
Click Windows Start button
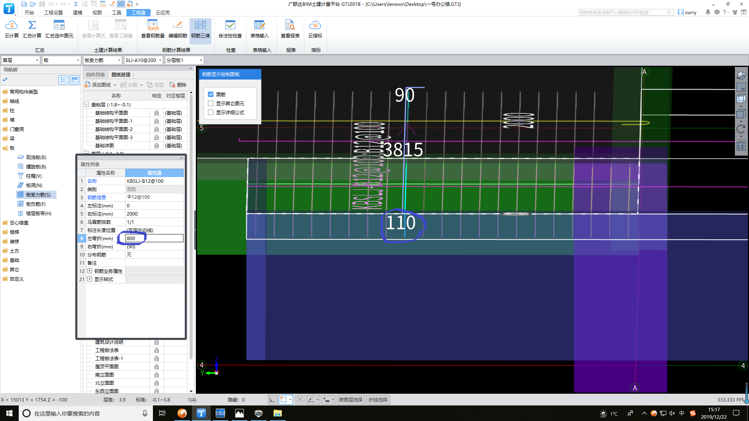9,413
